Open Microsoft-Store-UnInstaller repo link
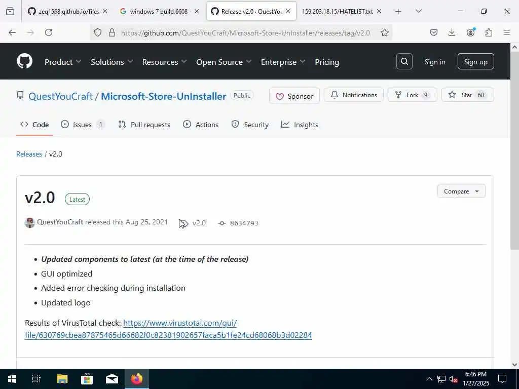Viewport: 519px width, 389px height. pos(164,96)
